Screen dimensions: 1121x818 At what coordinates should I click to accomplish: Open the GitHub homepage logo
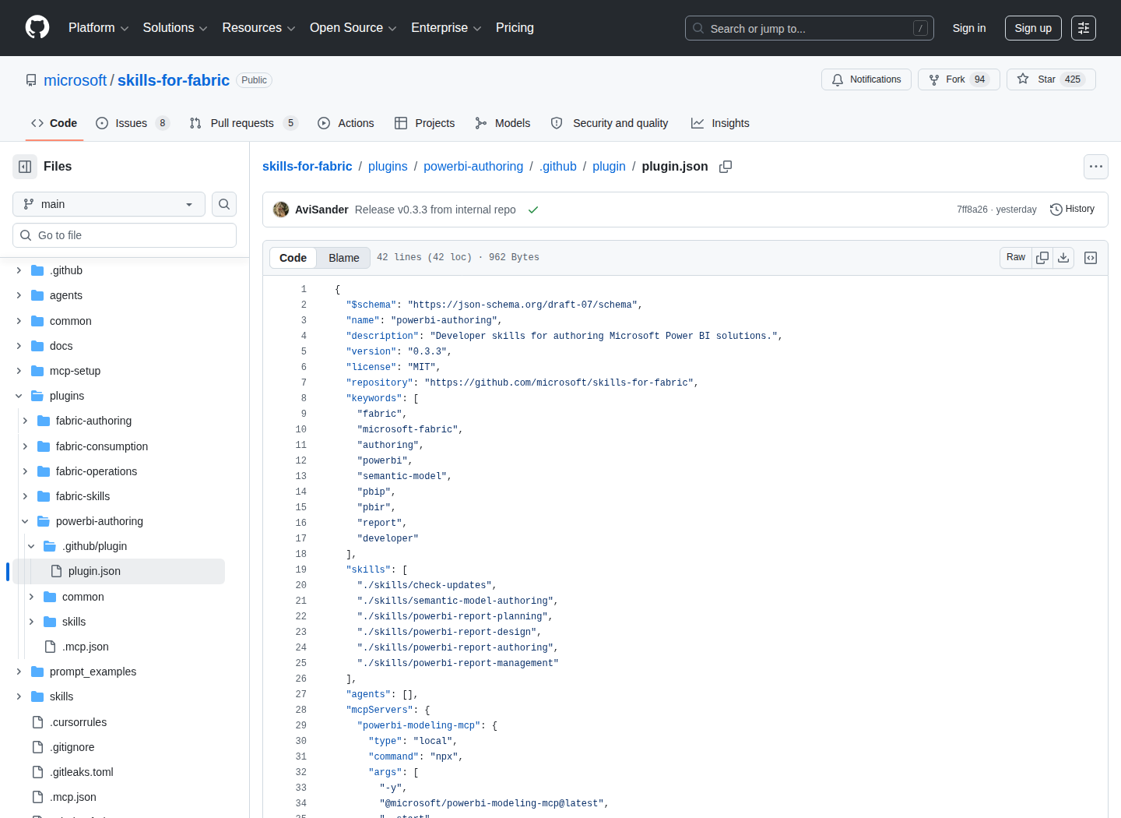(x=37, y=28)
